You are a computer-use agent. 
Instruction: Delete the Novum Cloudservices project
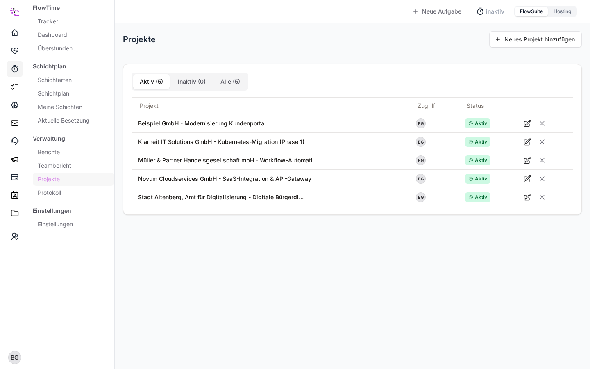542,179
